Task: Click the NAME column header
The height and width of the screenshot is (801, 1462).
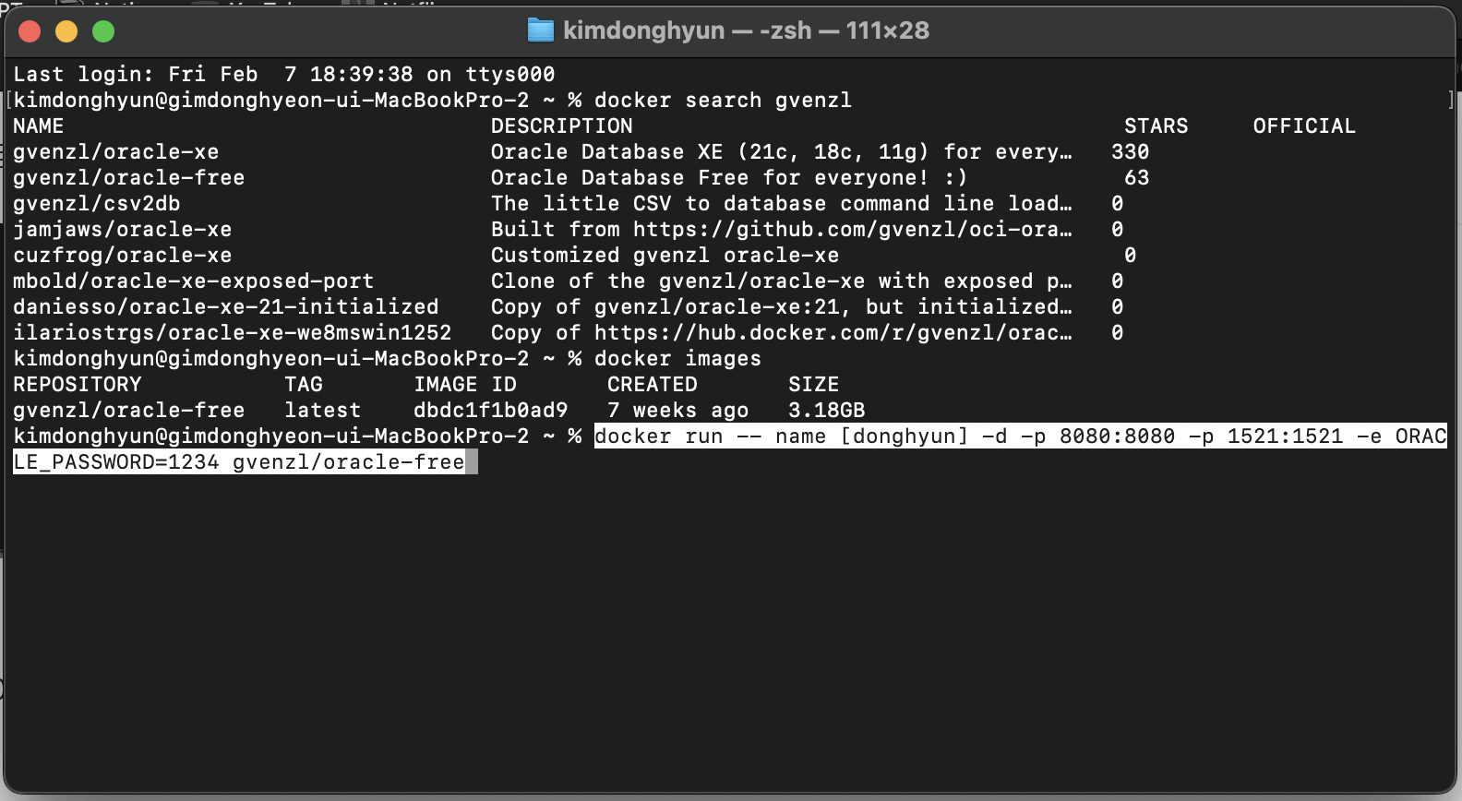Action: click(39, 126)
